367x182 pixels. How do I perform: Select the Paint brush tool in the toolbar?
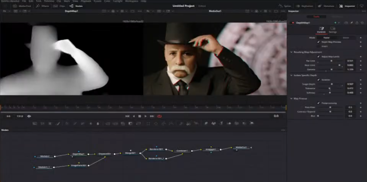[x=58, y=124]
